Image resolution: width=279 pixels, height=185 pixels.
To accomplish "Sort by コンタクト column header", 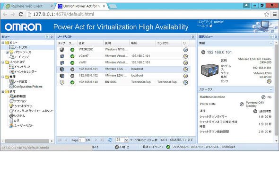I will click(169, 43).
